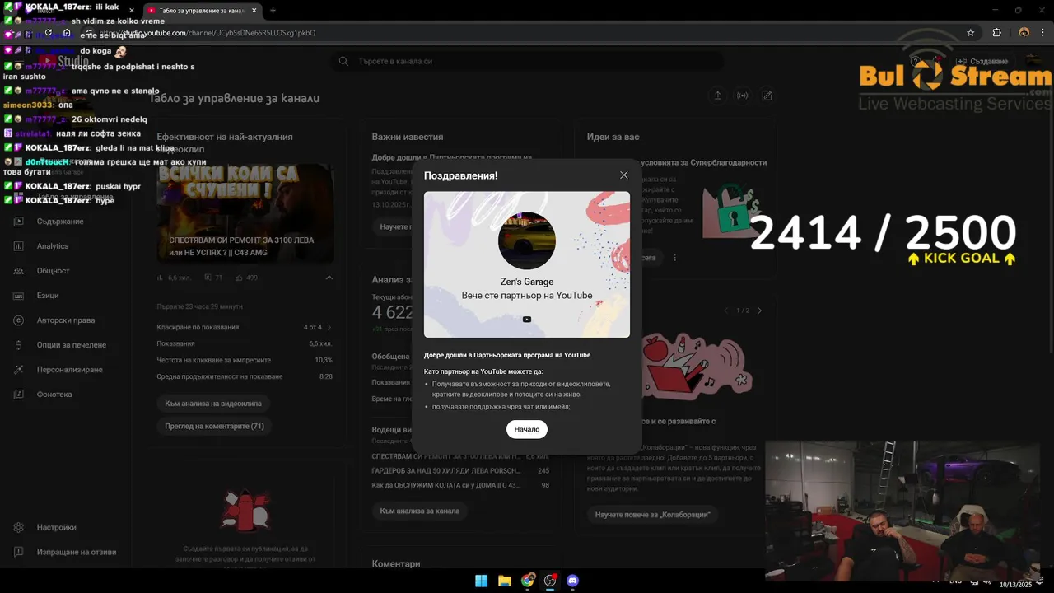Open the three-dot menu on ideas card
1054x593 pixels.
click(x=674, y=258)
